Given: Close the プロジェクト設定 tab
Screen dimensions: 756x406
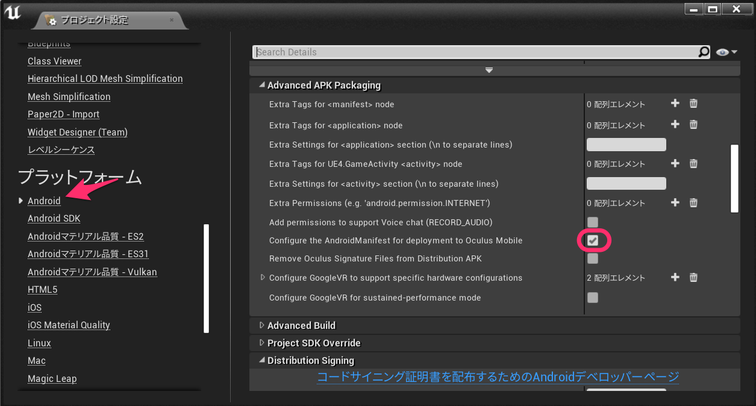Looking at the screenshot, I should pyautogui.click(x=172, y=20).
